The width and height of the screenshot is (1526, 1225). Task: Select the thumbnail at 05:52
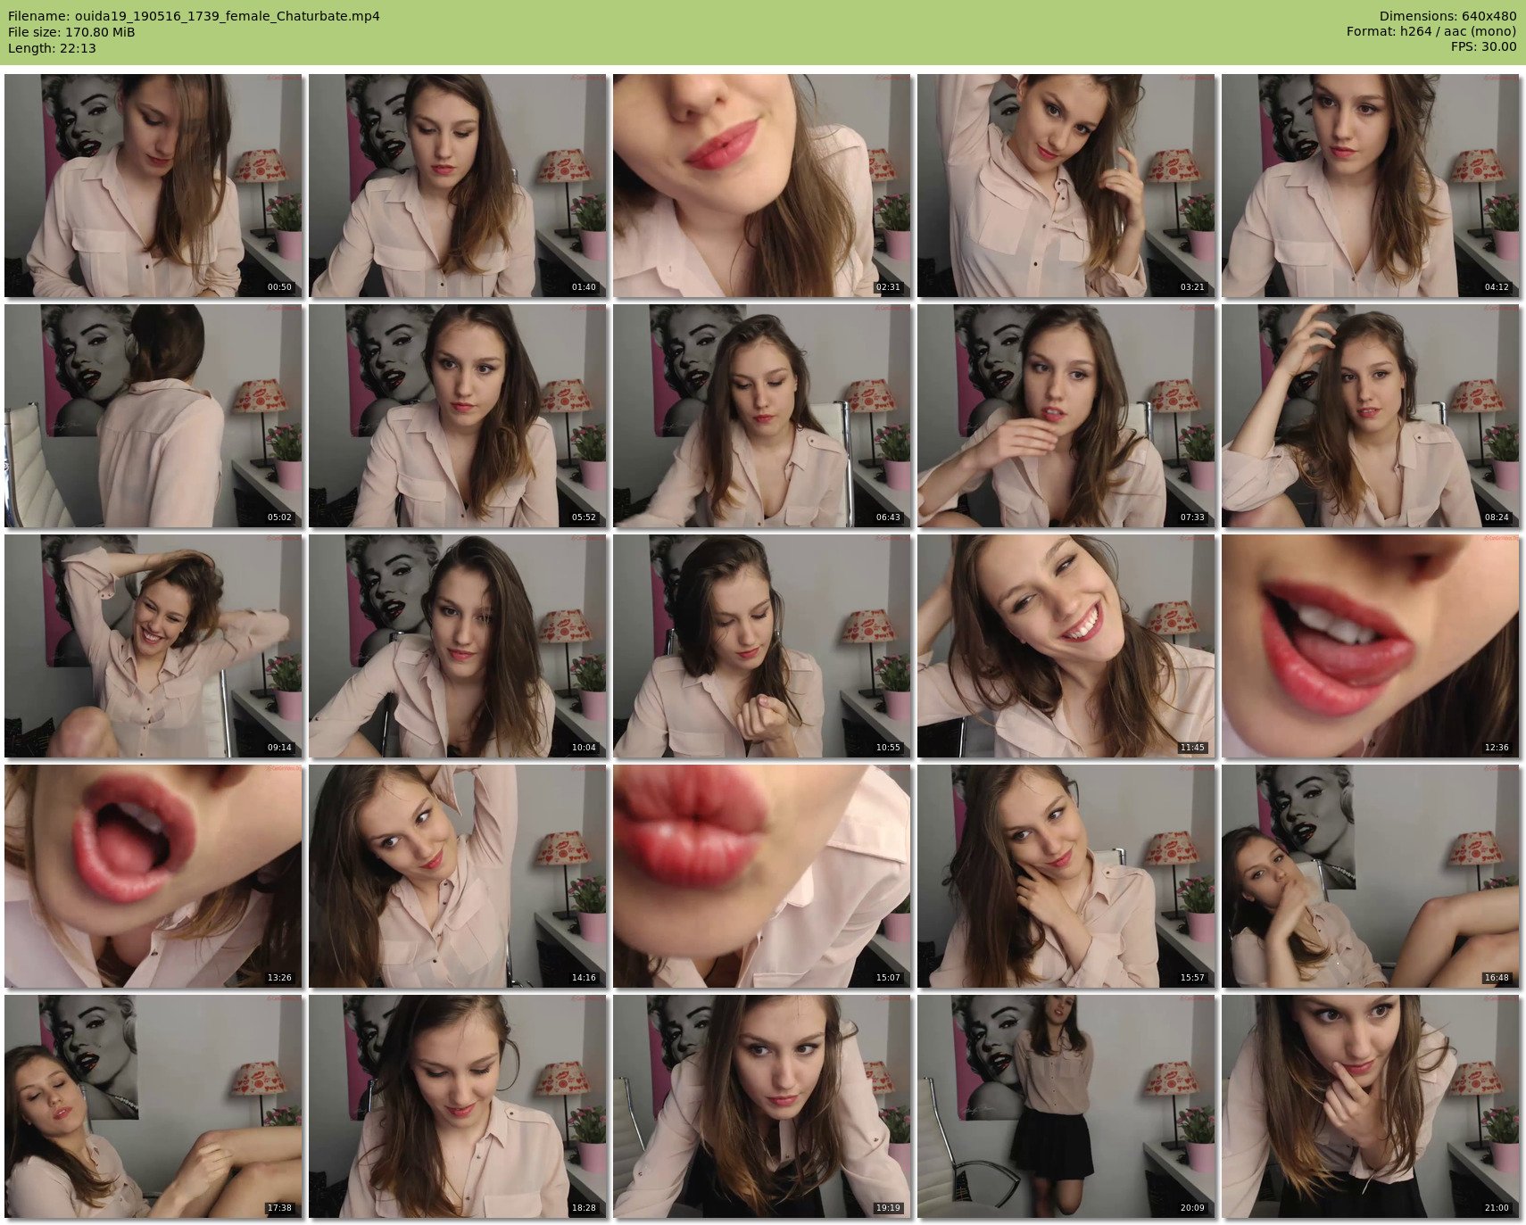(x=458, y=416)
